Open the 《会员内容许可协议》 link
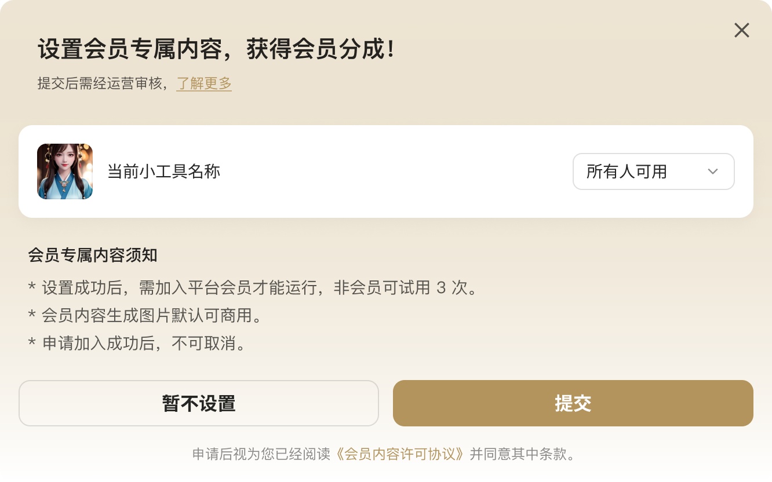This screenshot has width=772, height=482. pos(400,454)
